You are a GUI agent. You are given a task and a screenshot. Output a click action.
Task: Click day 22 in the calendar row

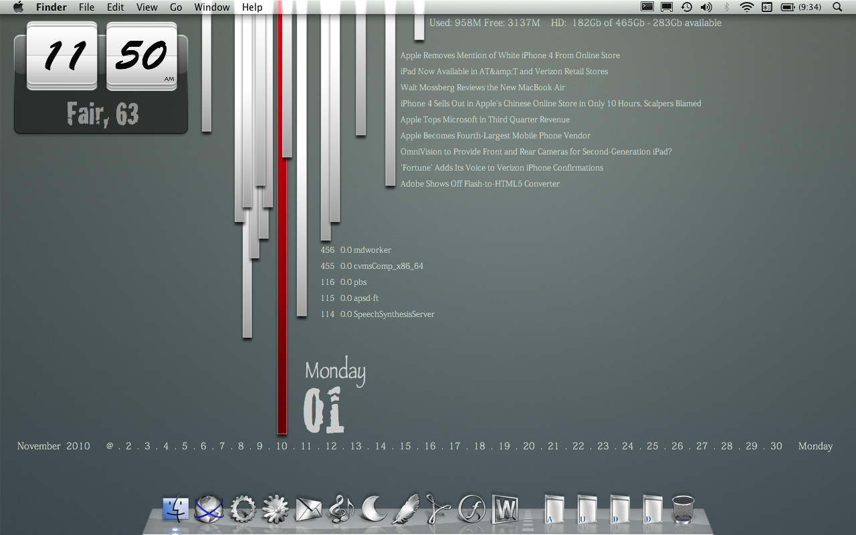[578, 446]
